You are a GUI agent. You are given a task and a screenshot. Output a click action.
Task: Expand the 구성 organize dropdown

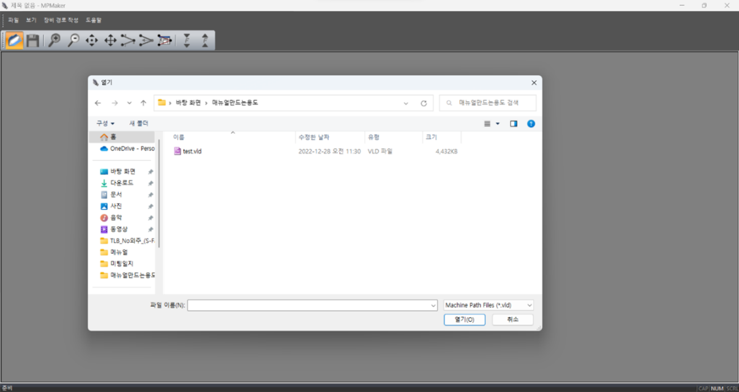pyautogui.click(x=105, y=124)
